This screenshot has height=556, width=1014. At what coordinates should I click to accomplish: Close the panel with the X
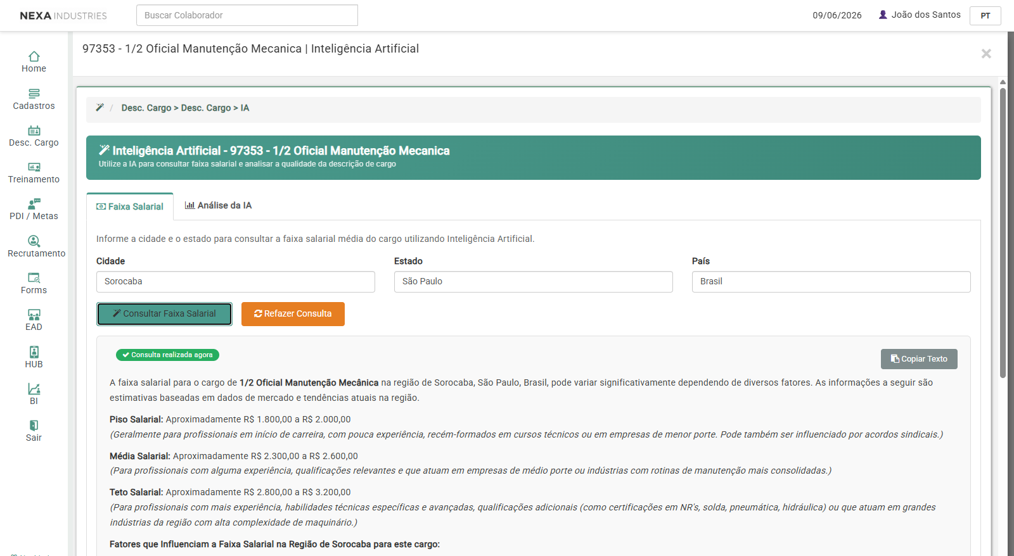986,54
